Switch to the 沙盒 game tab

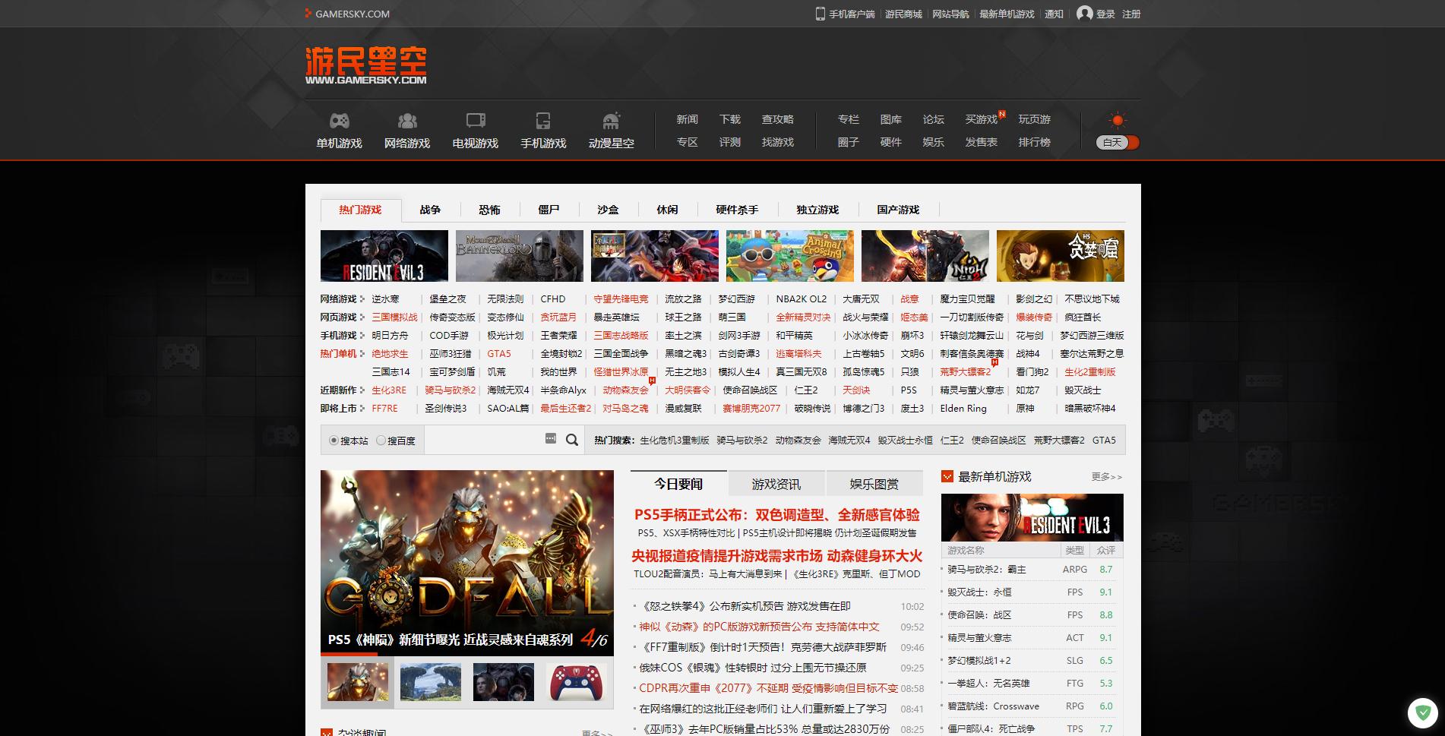(608, 210)
